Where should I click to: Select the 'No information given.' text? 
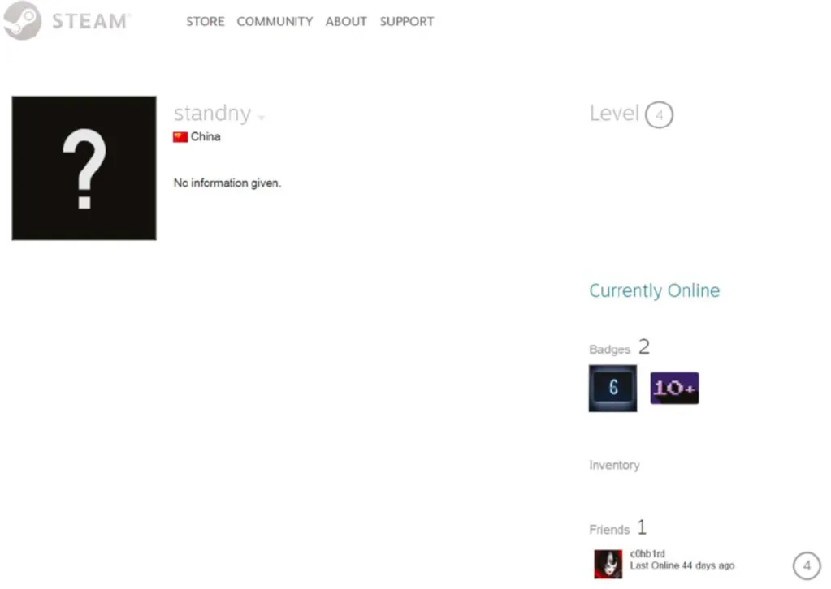click(x=227, y=183)
